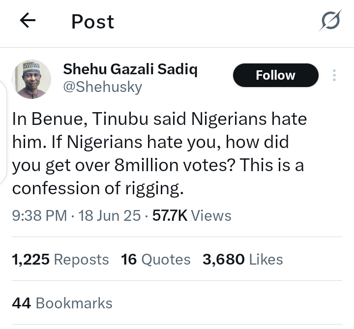The height and width of the screenshot is (329, 354).
Task: Open the three-dot more options menu
Action: coord(334,75)
